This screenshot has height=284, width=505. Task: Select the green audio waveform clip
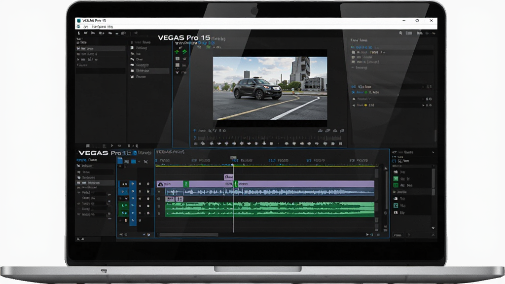click(x=270, y=209)
